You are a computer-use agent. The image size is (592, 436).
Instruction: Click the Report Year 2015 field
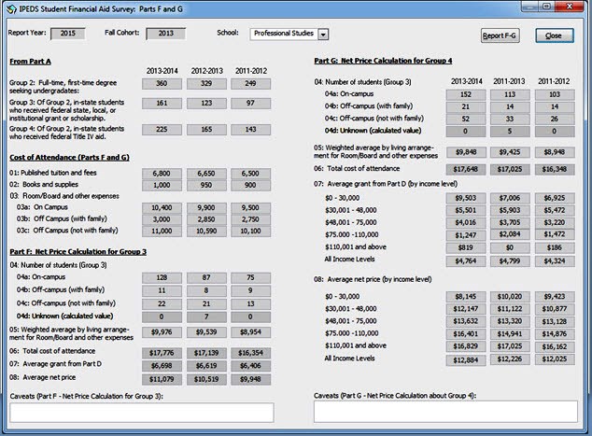(x=67, y=34)
